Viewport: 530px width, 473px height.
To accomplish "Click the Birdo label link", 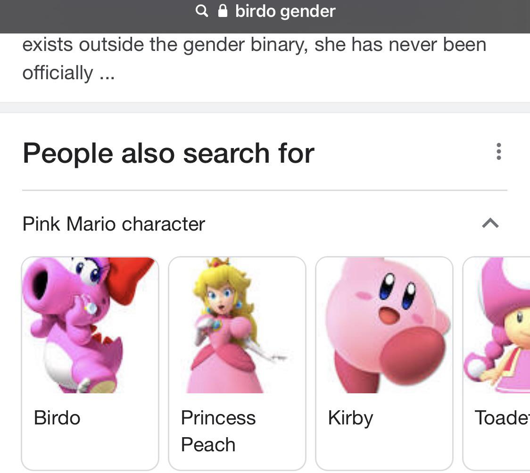I will (x=56, y=417).
